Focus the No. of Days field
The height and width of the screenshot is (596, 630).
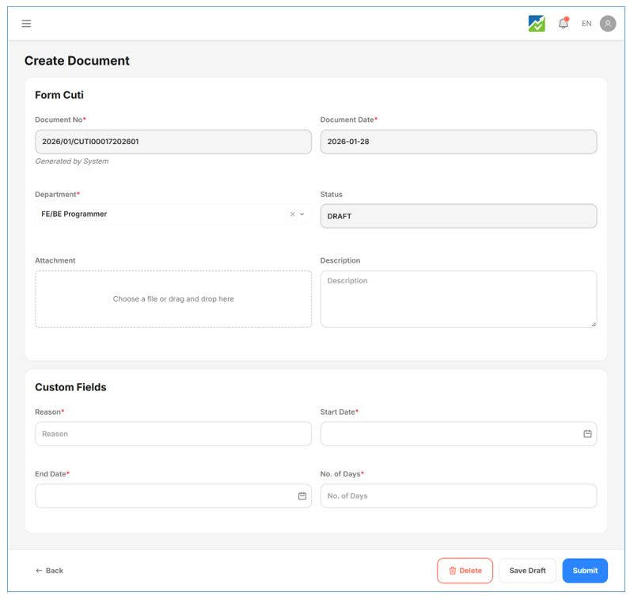pyautogui.click(x=458, y=496)
